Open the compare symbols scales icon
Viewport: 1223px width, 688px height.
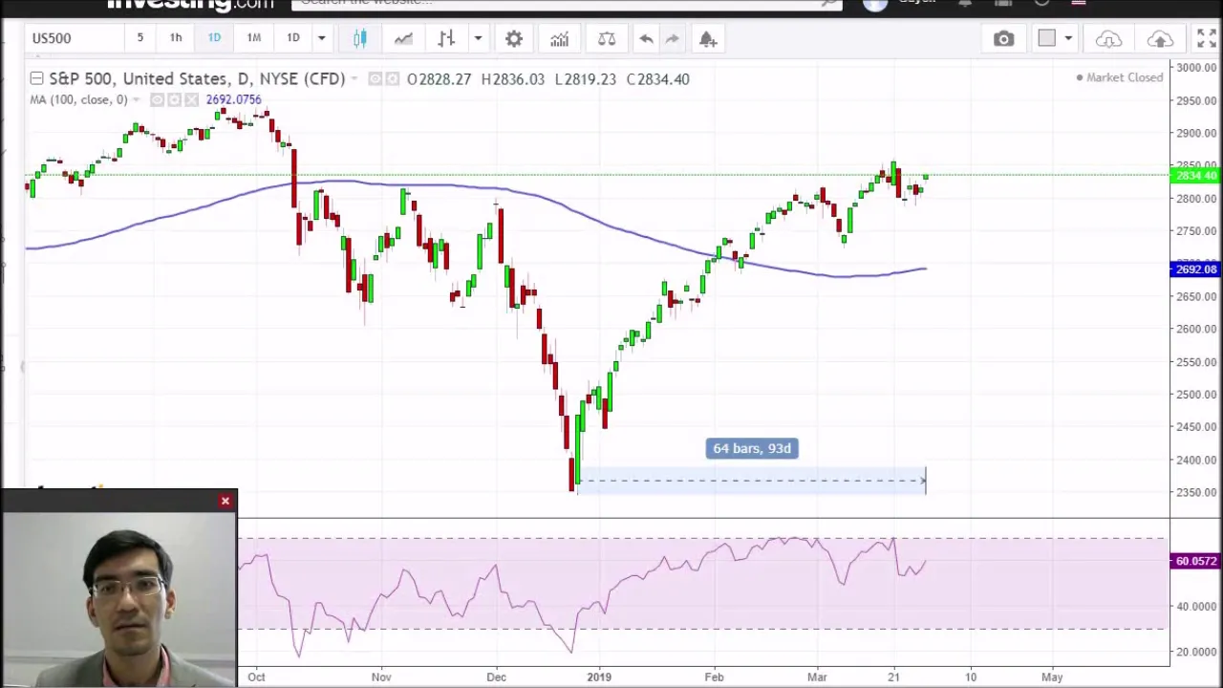pyautogui.click(x=606, y=39)
